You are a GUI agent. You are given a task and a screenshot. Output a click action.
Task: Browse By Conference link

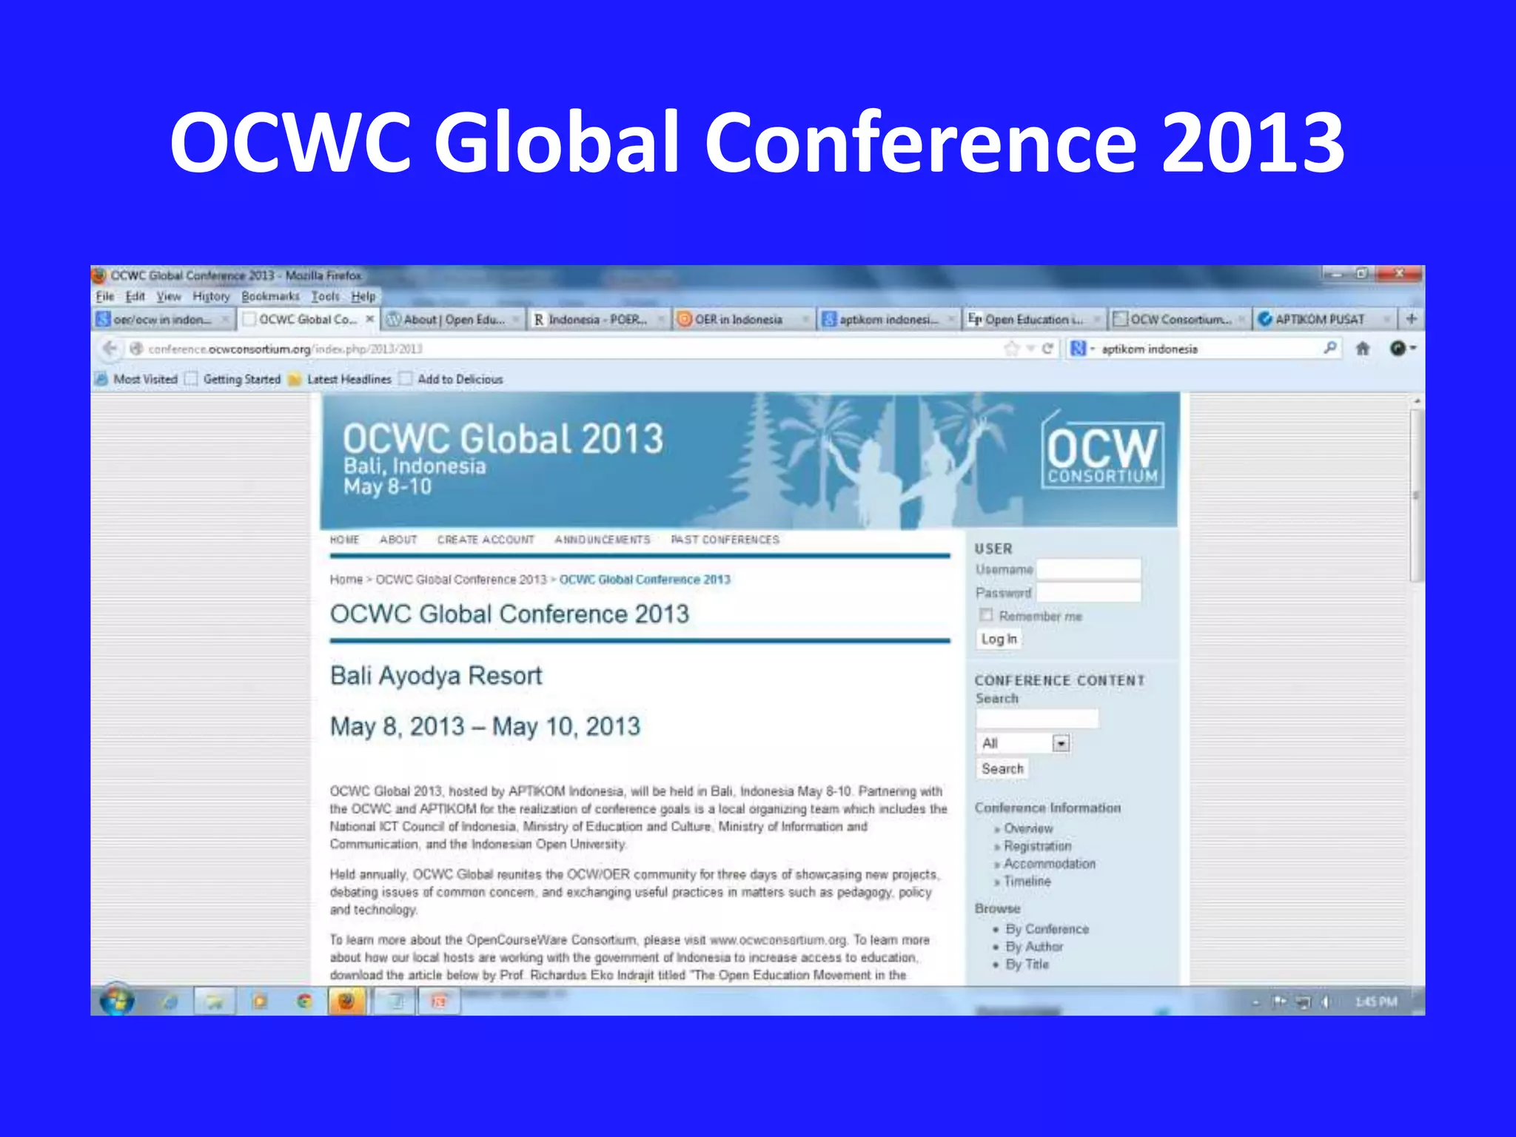point(1047,929)
